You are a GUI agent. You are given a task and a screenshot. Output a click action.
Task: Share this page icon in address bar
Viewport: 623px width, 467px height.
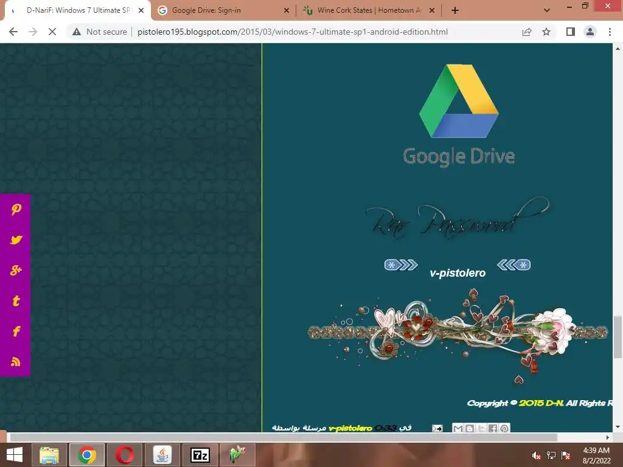coord(527,32)
